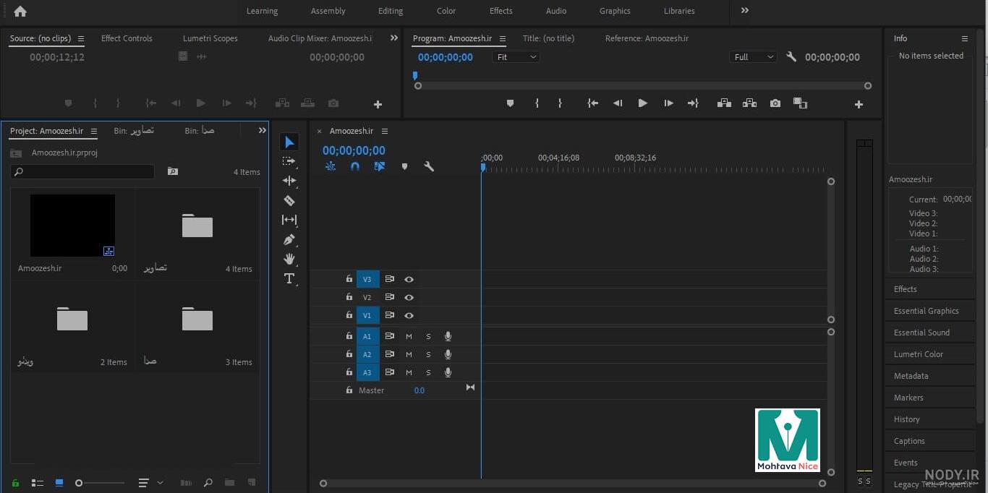Pick the Track Select Forward tool

[x=289, y=161]
